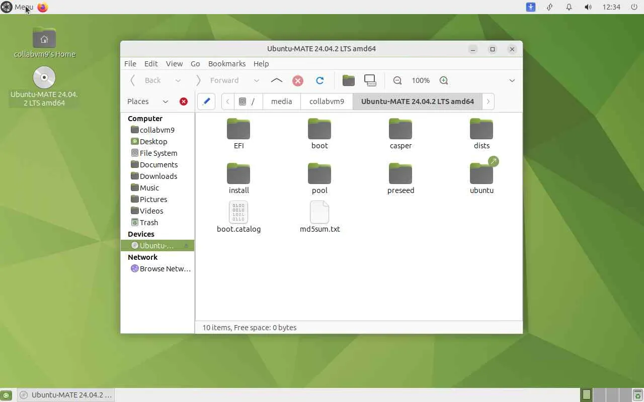
Task: Open the Bookmarks menu
Action: click(x=227, y=64)
